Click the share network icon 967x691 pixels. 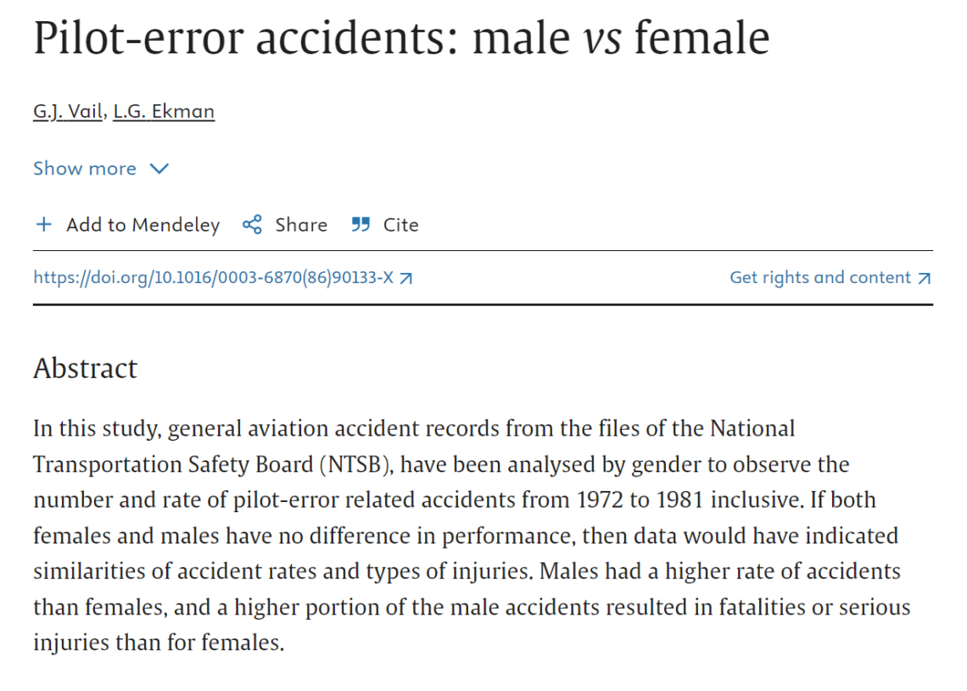pos(252,225)
